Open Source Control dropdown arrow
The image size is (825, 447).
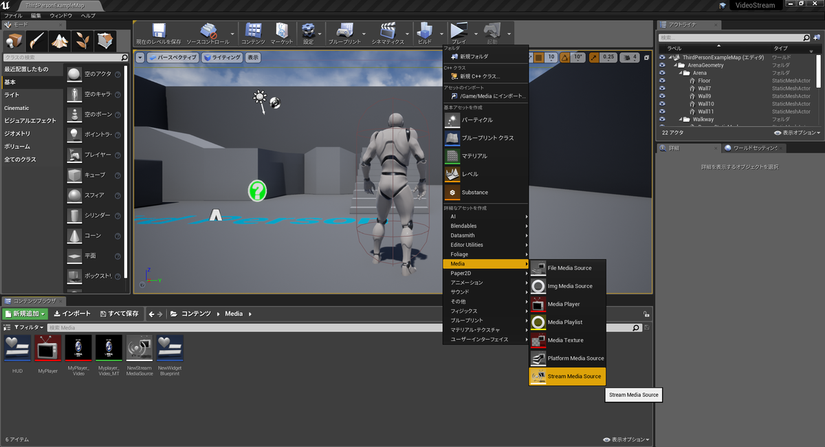(232, 32)
